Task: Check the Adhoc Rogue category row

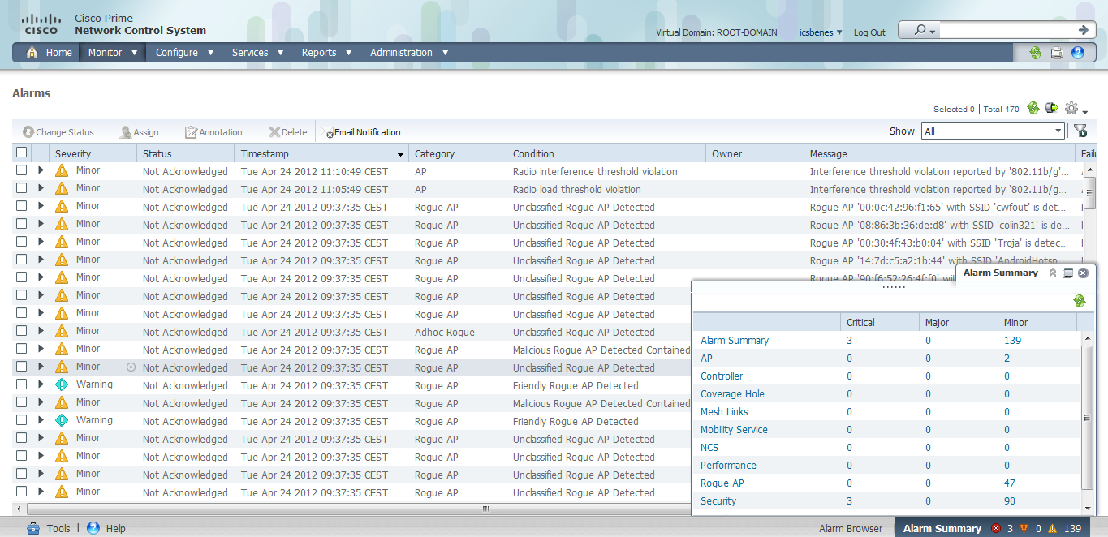Action: [x=22, y=331]
